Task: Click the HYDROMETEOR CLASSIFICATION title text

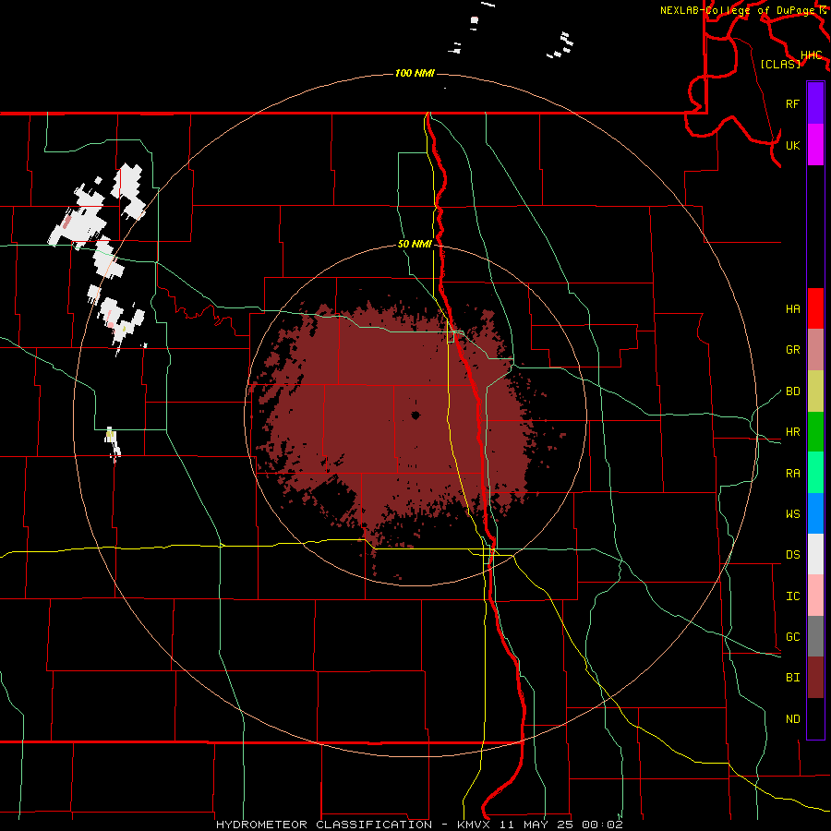Action: tap(324, 825)
